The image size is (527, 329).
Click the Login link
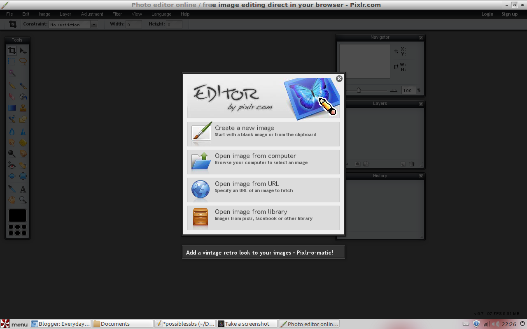click(487, 14)
